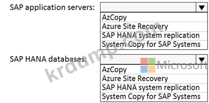Viewport: 209px width, 103px height.
Task: Pick SAP HANA system replication for application servers
Action: 154,36
